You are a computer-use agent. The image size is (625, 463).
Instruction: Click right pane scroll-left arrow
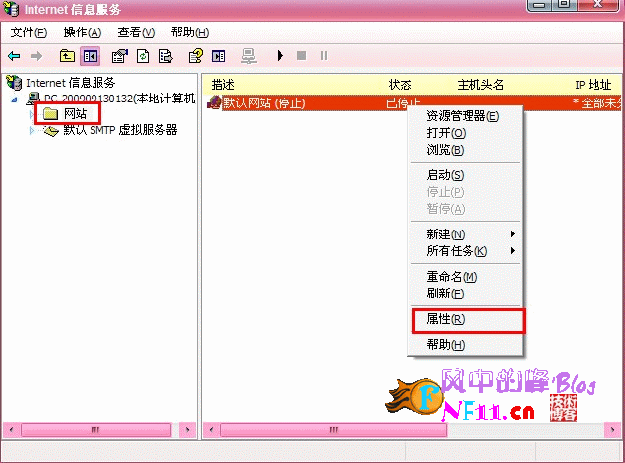point(211,430)
